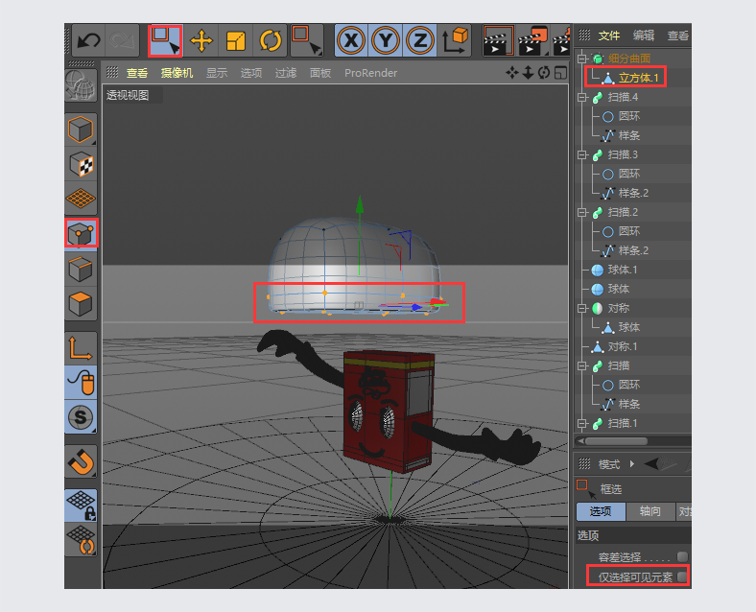Screen dimensions: 756x612
Task: Select the Rotate tool
Action: [x=270, y=41]
